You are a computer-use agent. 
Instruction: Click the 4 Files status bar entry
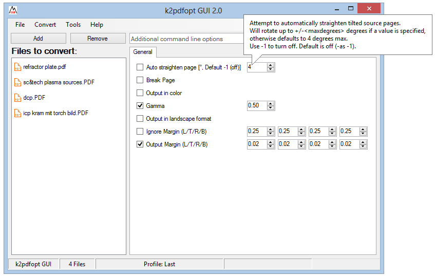click(77, 264)
